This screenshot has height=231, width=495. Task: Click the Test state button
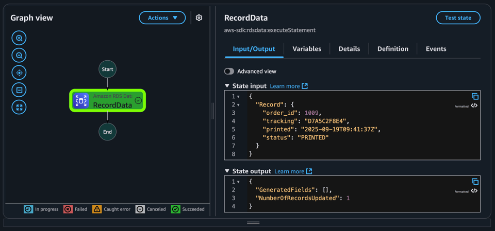point(458,18)
